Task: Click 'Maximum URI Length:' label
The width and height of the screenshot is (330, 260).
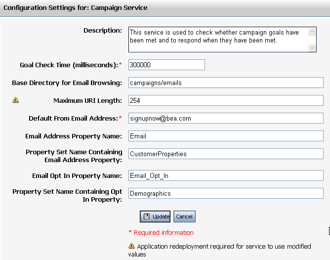Action: (x=87, y=101)
